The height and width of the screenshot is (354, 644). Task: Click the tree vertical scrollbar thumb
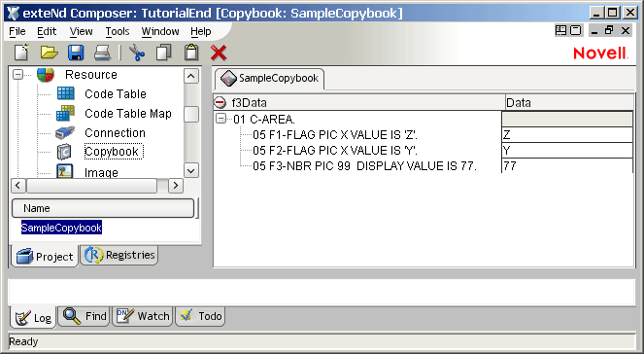click(x=191, y=115)
